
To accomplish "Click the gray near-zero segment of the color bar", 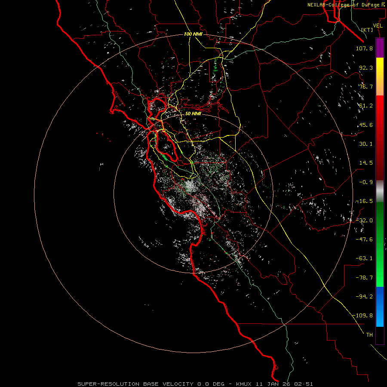I will [x=380, y=191].
